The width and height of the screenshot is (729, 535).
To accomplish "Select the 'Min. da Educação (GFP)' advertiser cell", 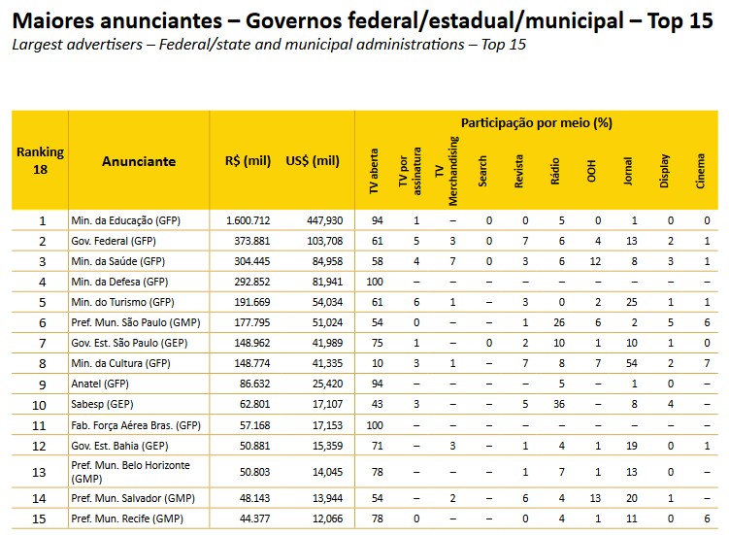I will [x=125, y=220].
